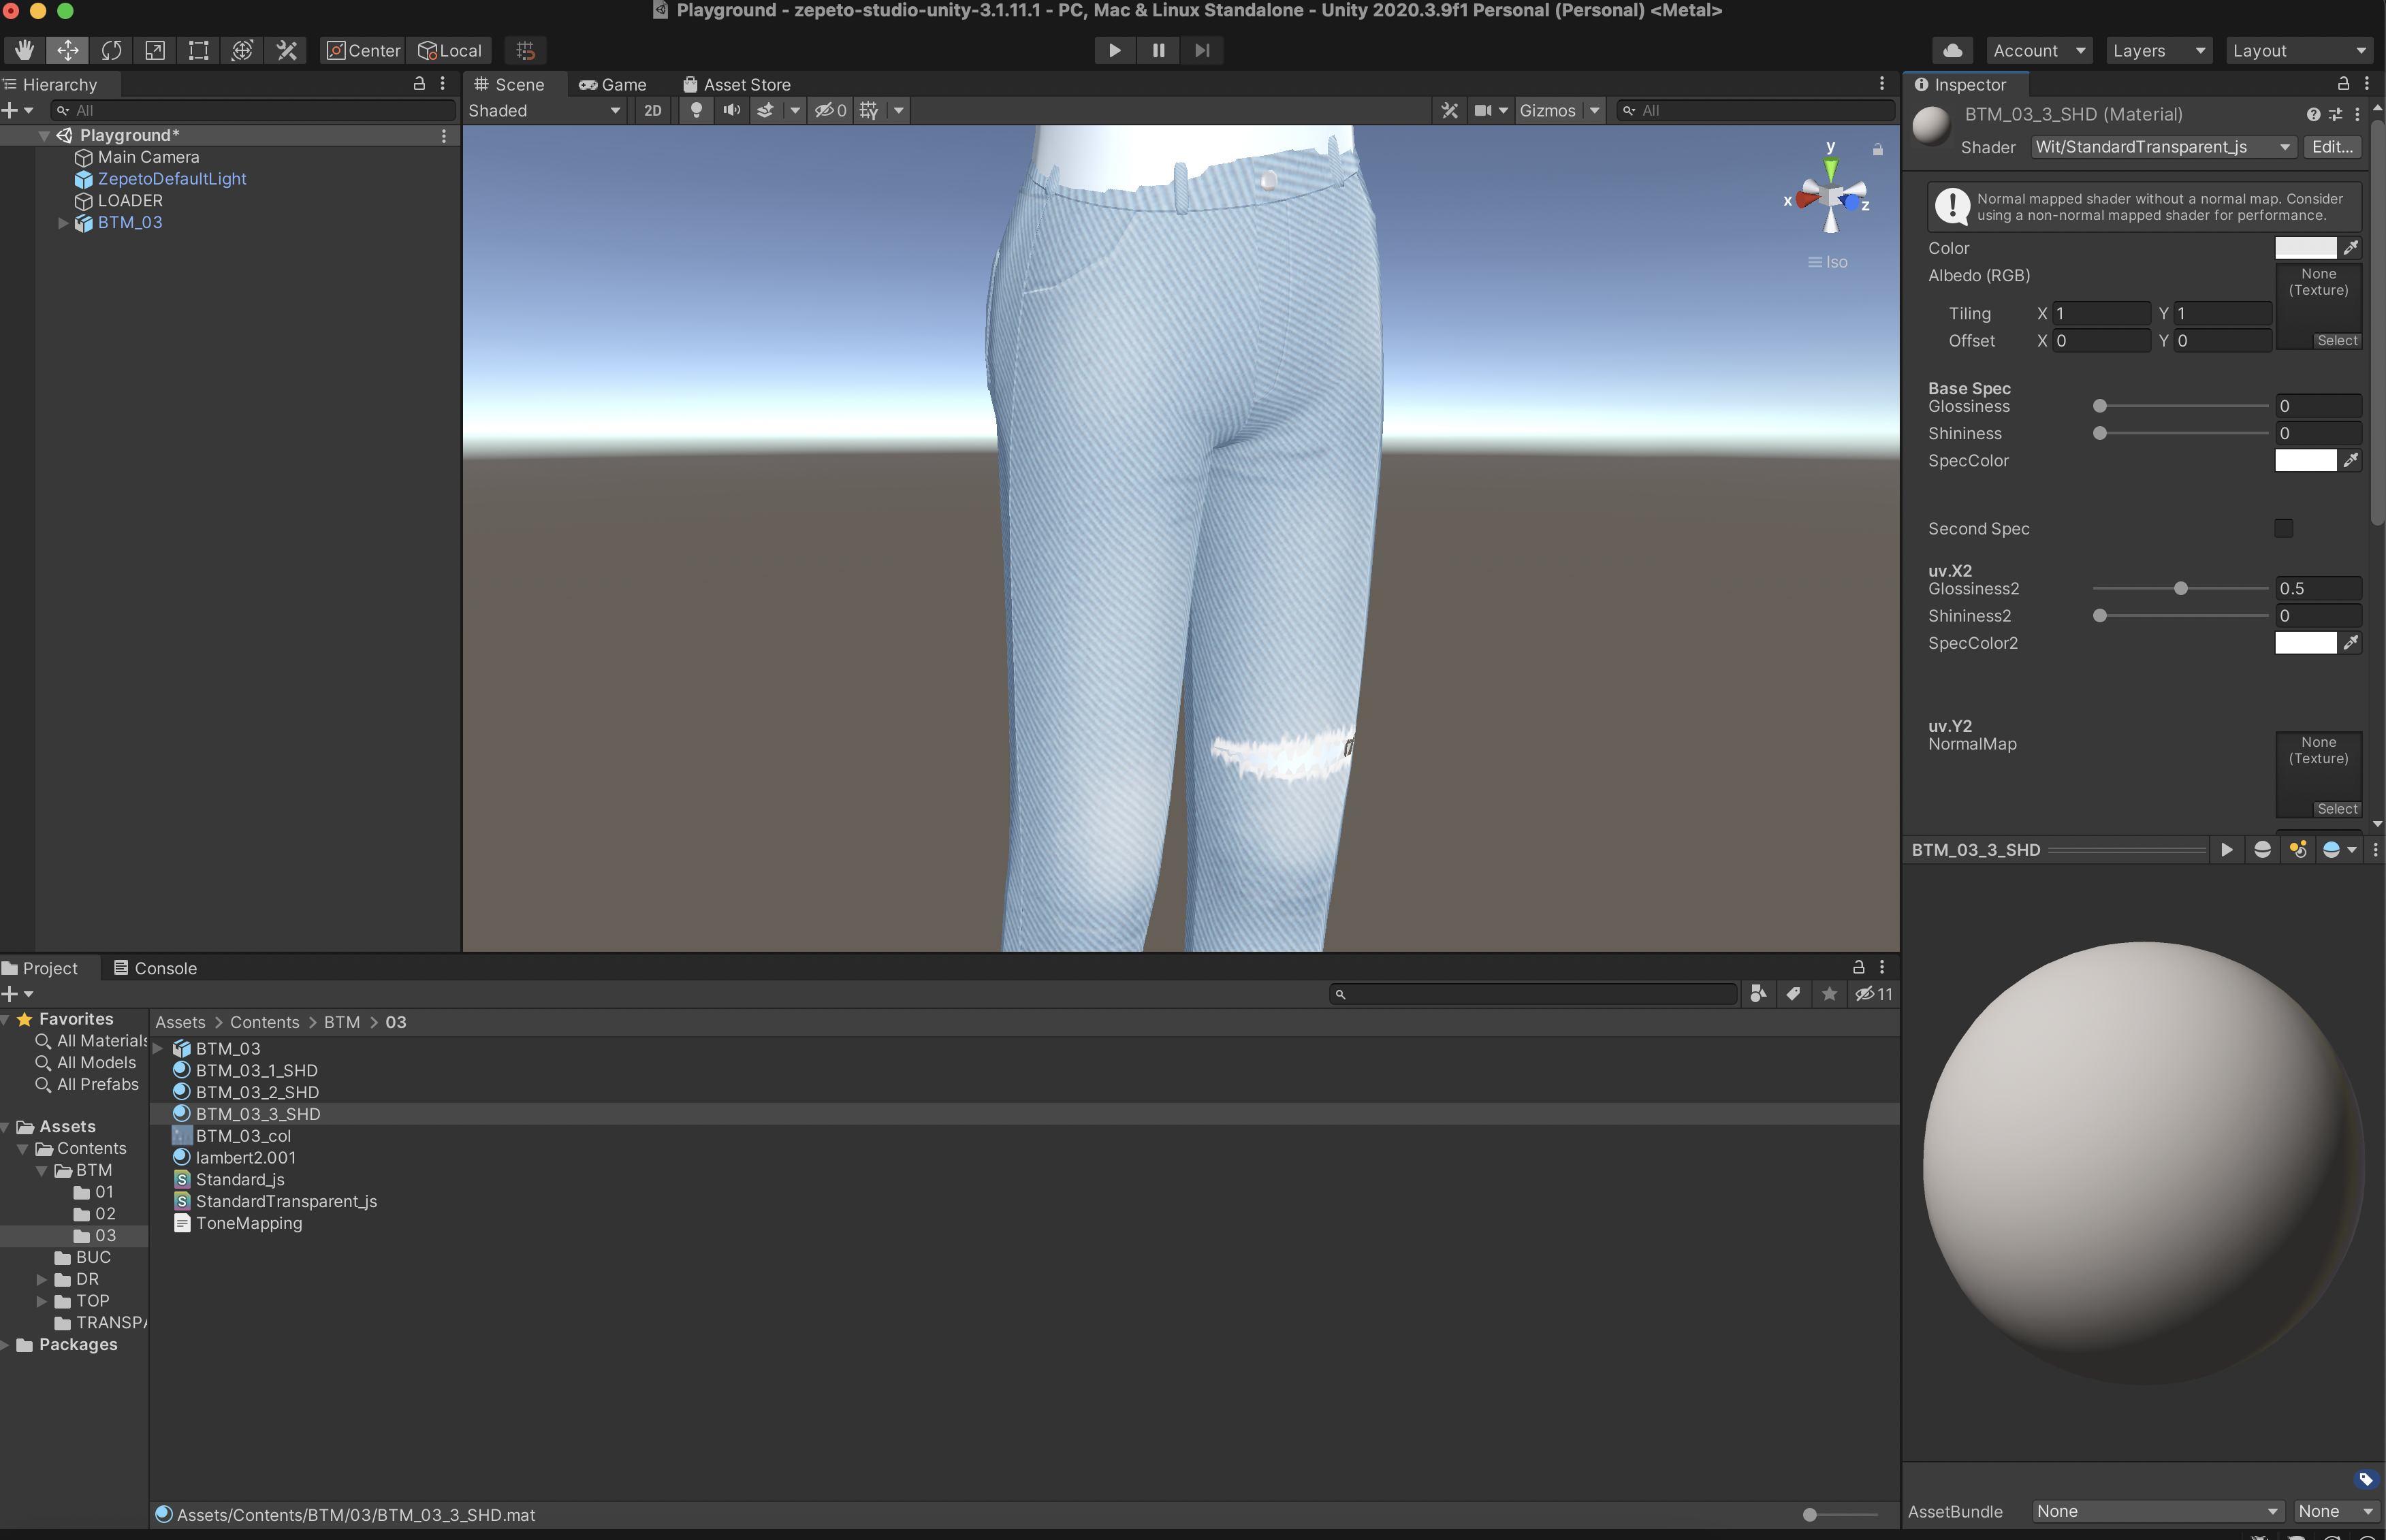Toggle Center pivot mode button

[x=363, y=50]
